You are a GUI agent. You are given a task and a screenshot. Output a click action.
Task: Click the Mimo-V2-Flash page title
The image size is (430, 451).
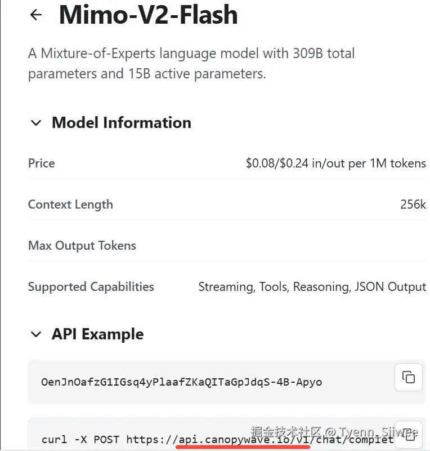pos(148,15)
